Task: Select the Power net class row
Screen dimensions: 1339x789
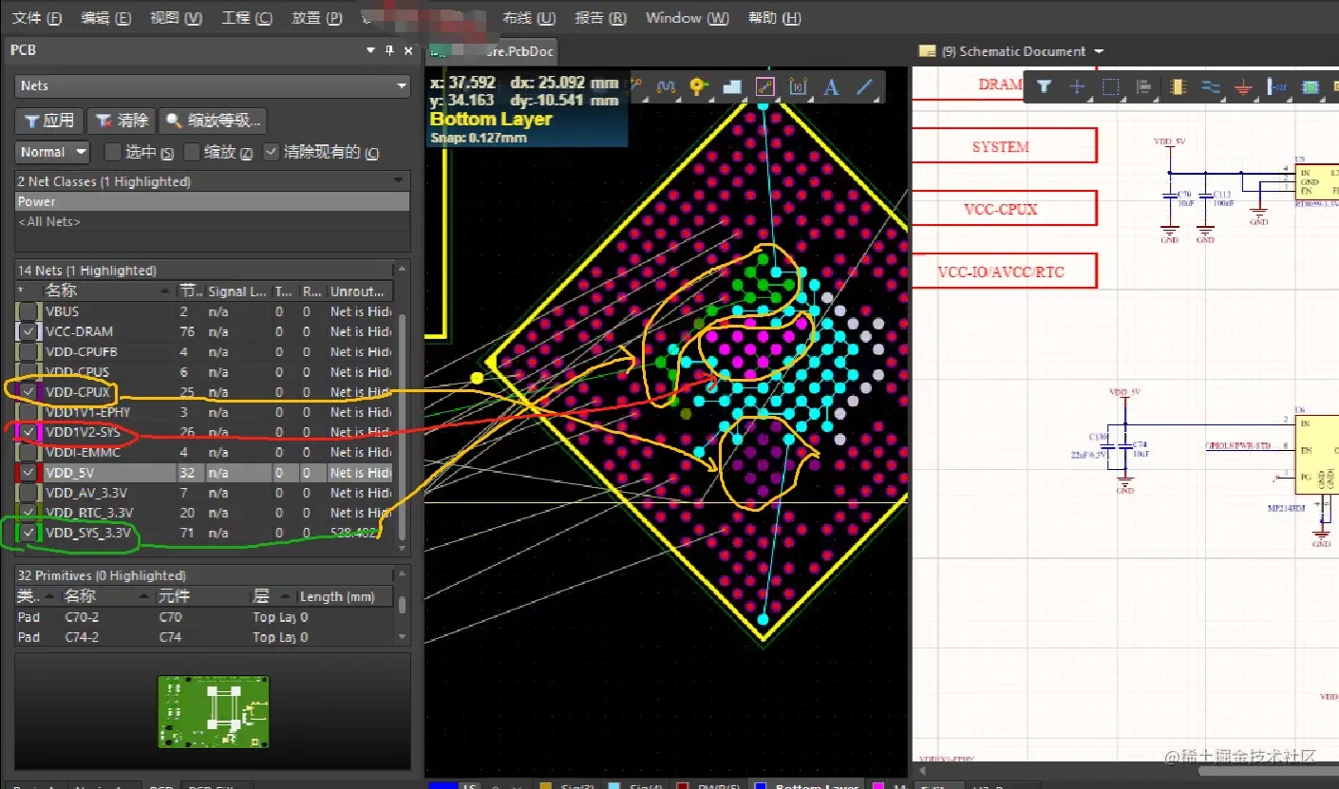Action: pyautogui.click(x=213, y=201)
